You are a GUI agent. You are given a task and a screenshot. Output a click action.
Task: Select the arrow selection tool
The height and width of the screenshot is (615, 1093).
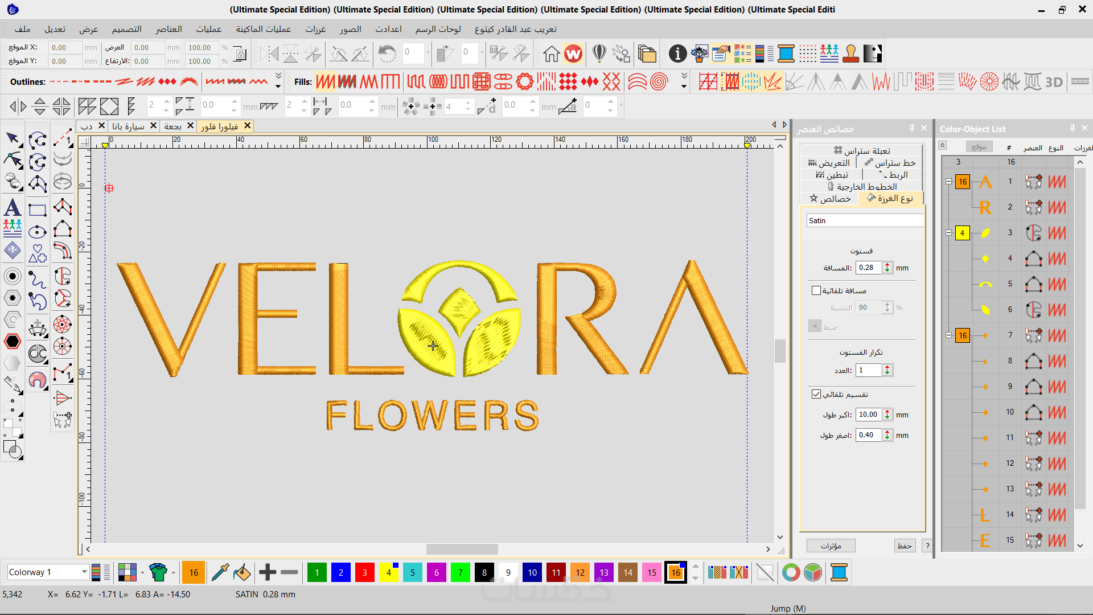(13, 138)
